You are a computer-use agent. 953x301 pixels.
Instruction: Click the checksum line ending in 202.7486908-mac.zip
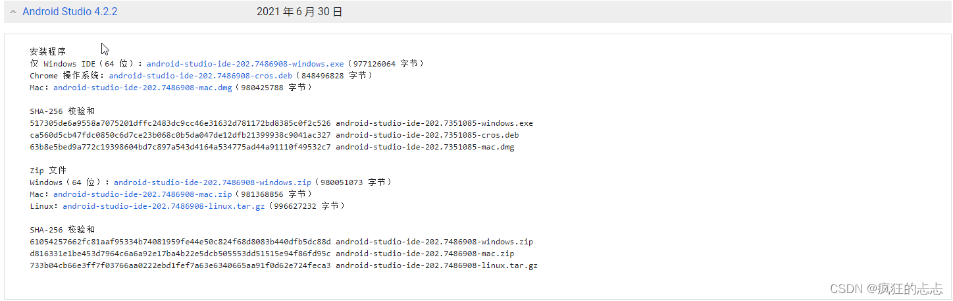[x=272, y=254]
